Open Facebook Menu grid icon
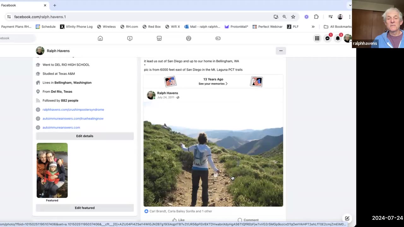 [317, 38]
